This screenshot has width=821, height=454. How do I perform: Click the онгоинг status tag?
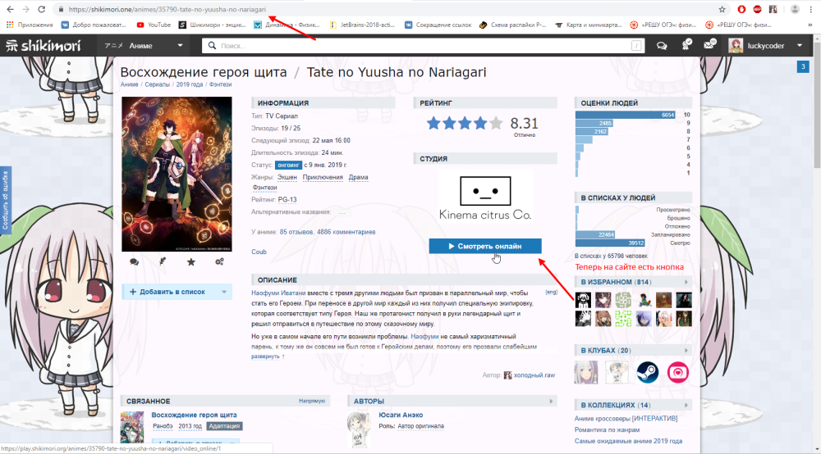[x=288, y=165]
